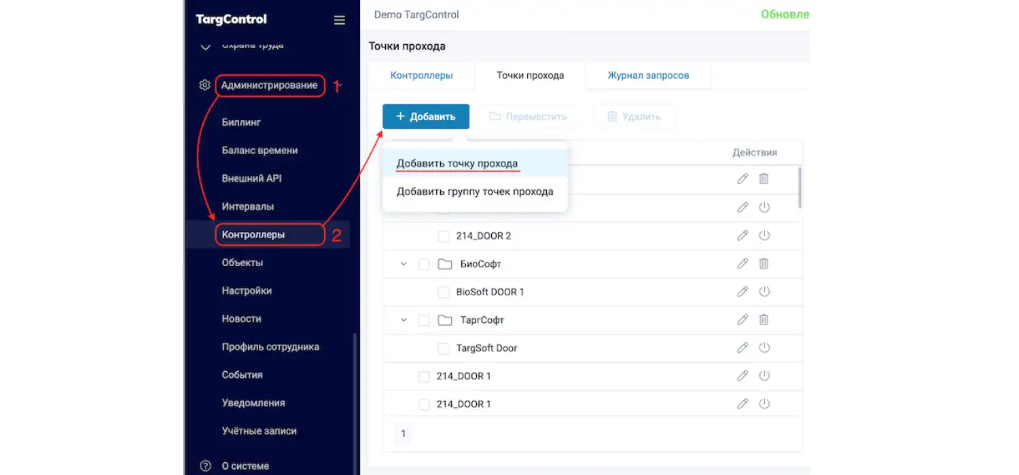Click the blue Добавить button
The width and height of the screenshot is (1019, 475).
pos(426,117)
